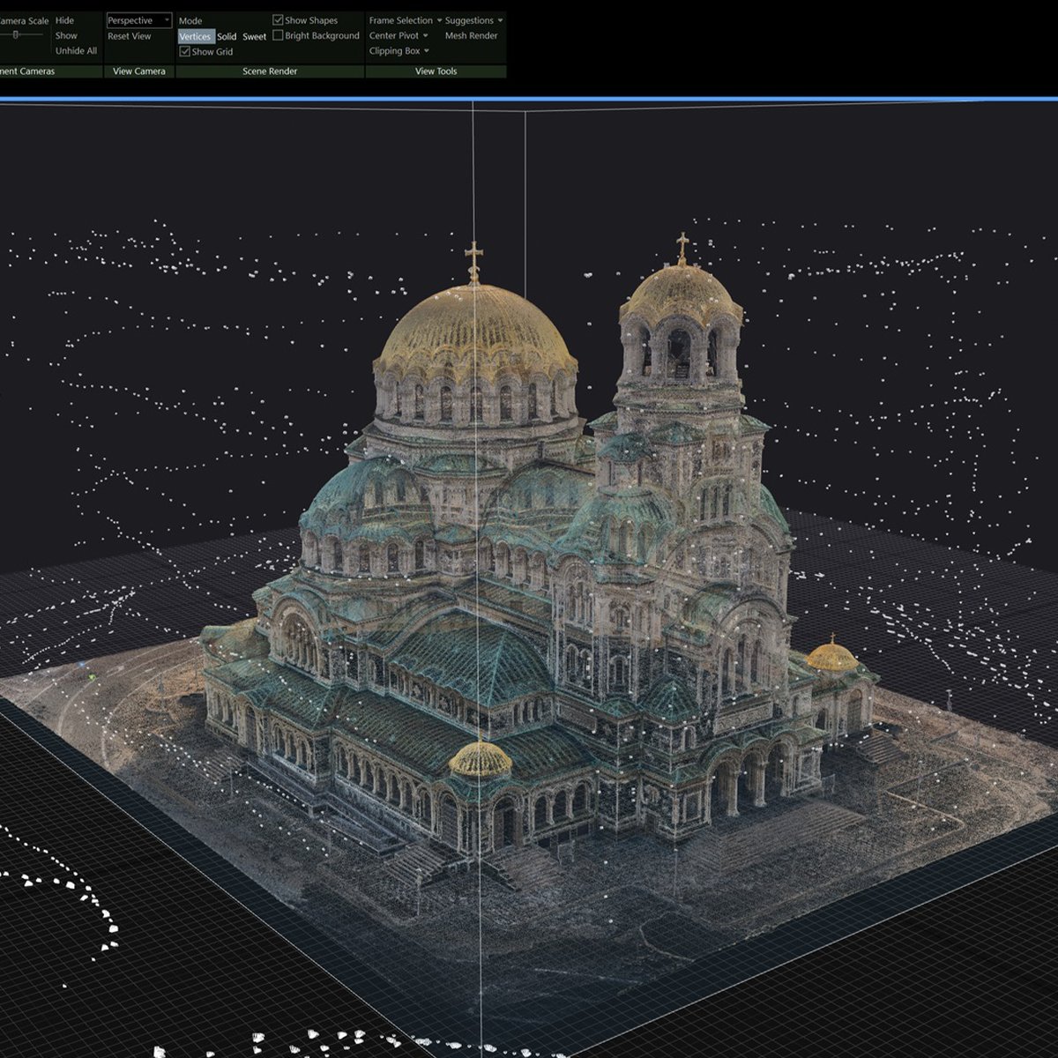Image resolution: width=1058 pixels, height=1058 pixels.
Task: Select Sweet render mode
Action: (255, 37)
